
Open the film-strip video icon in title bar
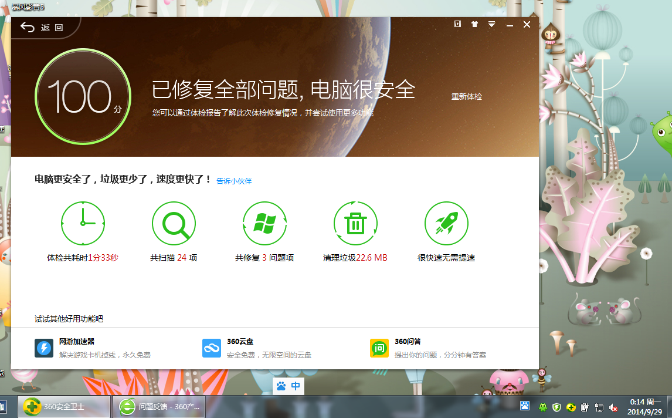click(458, 24)
